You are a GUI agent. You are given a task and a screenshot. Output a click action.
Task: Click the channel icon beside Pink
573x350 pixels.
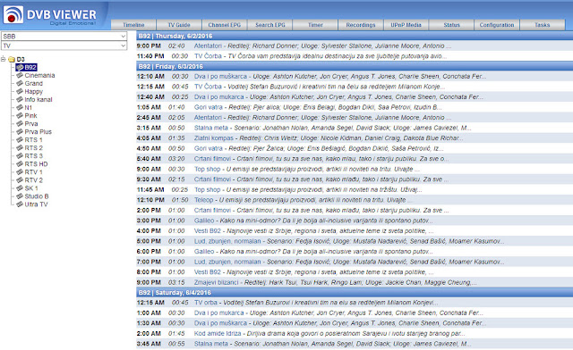(20, 115)
